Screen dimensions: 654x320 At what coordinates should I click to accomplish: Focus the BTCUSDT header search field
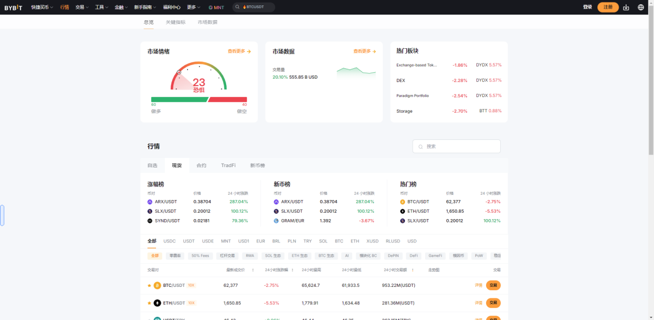(253, 8)
